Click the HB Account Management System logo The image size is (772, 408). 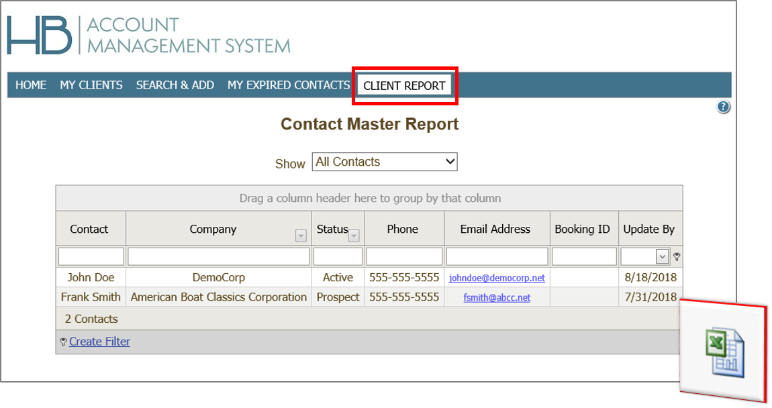tap(148, 37)
